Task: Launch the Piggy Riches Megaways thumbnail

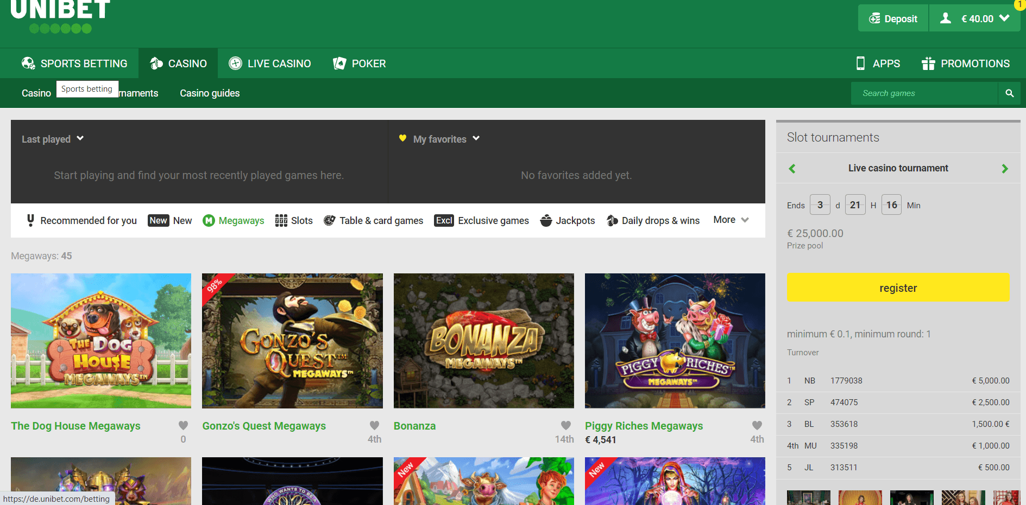Action: [675, 341]
